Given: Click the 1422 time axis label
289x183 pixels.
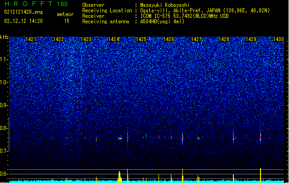Looking at the screenshot, I should click(58, 39).
